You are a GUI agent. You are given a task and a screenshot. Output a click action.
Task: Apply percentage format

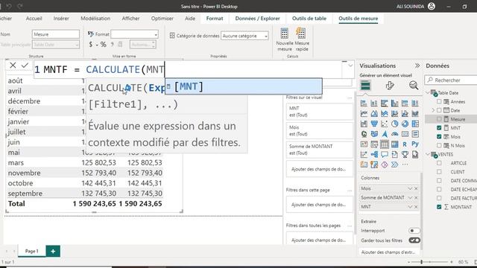tap(104, 45)
